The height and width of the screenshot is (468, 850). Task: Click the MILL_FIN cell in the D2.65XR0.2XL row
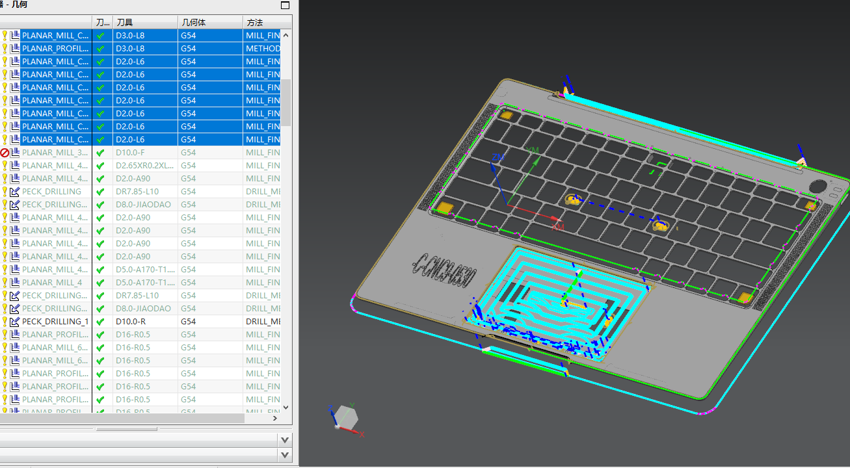(263, 166)
